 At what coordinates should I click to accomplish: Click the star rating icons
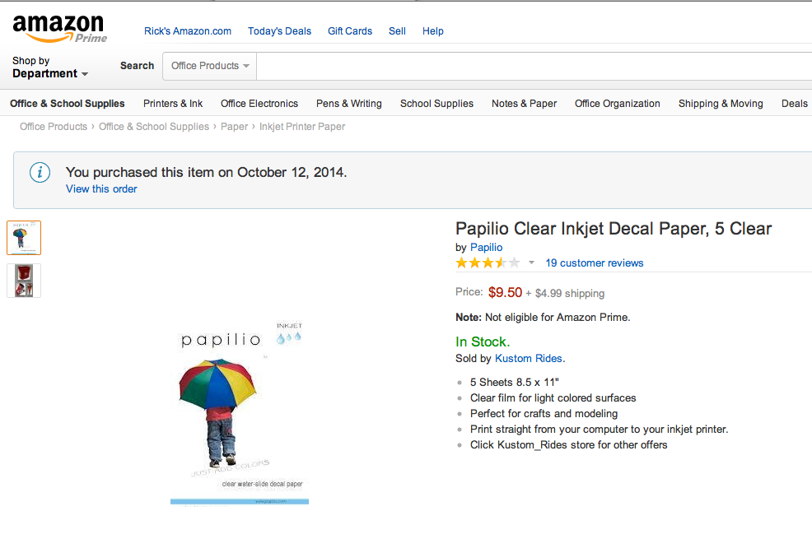coord(488,263)
